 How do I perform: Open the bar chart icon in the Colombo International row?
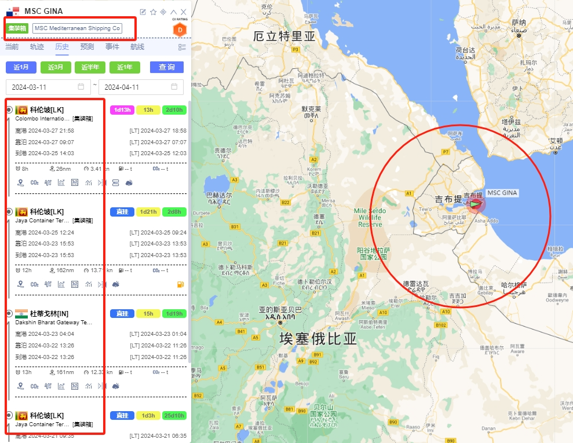pos(61,182)
